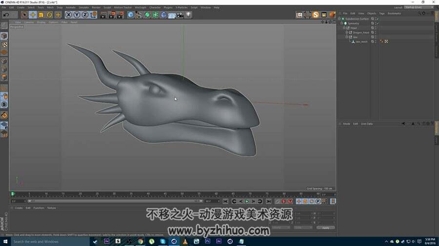This screenshot has height=246, width=439.
Task: Open Layout dropdown Startup
Action: (x=419, y=7)
